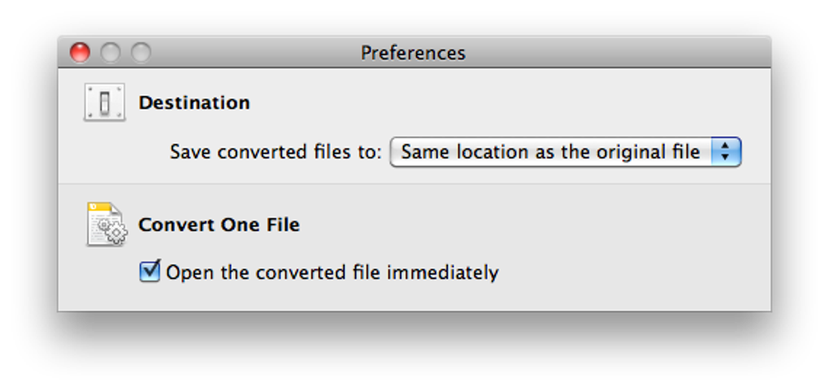The height and width of the screenshot is (391, 829).
Task: Click empty area right of the checkbox label
Action: 634,272
